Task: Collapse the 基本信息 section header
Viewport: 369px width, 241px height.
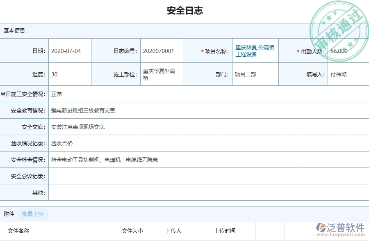Action: pyautogui.click(x=14, y=30)
